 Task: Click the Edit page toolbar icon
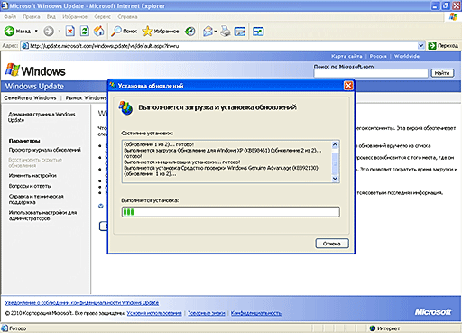click(x=240, y=31)
